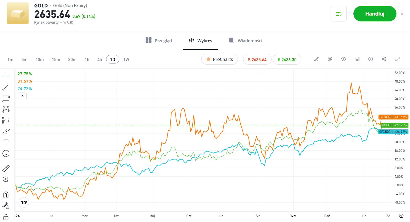Image resolution: width=410 pixels, height=222 pixels.
Task: Select the 30m timeframe
Action: [x=72, y=59]
